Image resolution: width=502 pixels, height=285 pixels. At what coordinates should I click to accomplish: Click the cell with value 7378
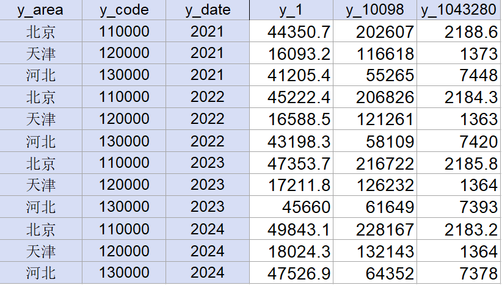pos(459,273)
